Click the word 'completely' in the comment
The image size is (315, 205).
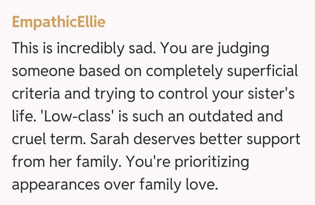[x=185, y=71]
